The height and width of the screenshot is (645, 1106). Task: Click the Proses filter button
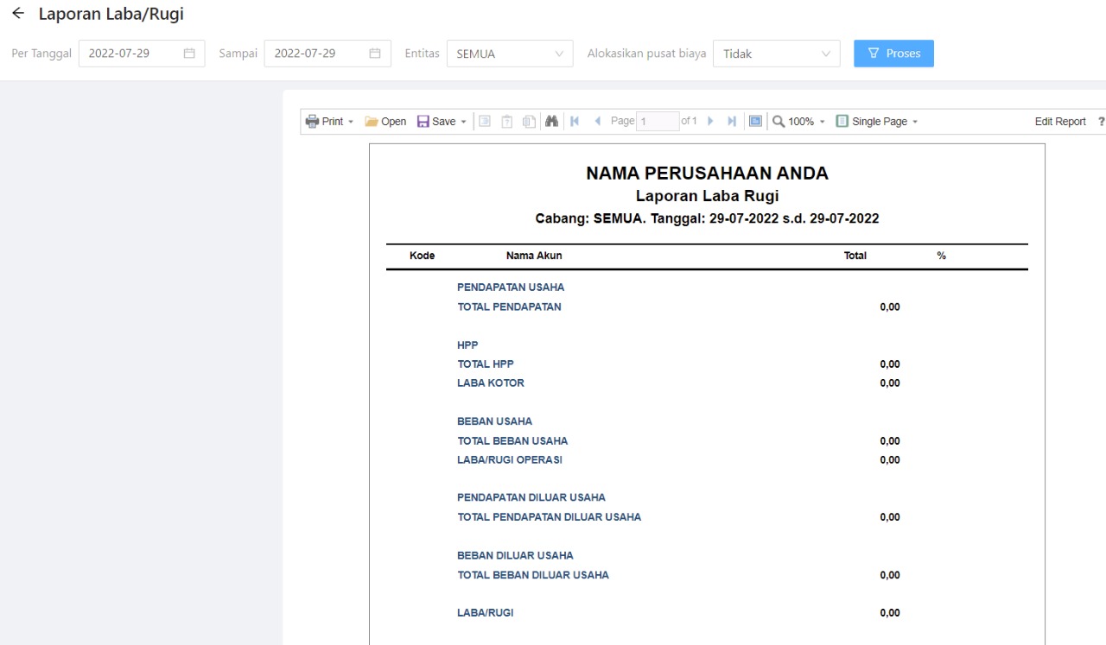893,54
